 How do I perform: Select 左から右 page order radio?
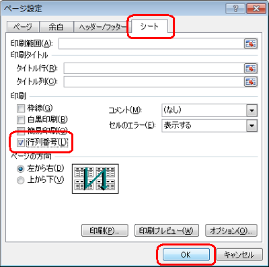tap(20, 169)
